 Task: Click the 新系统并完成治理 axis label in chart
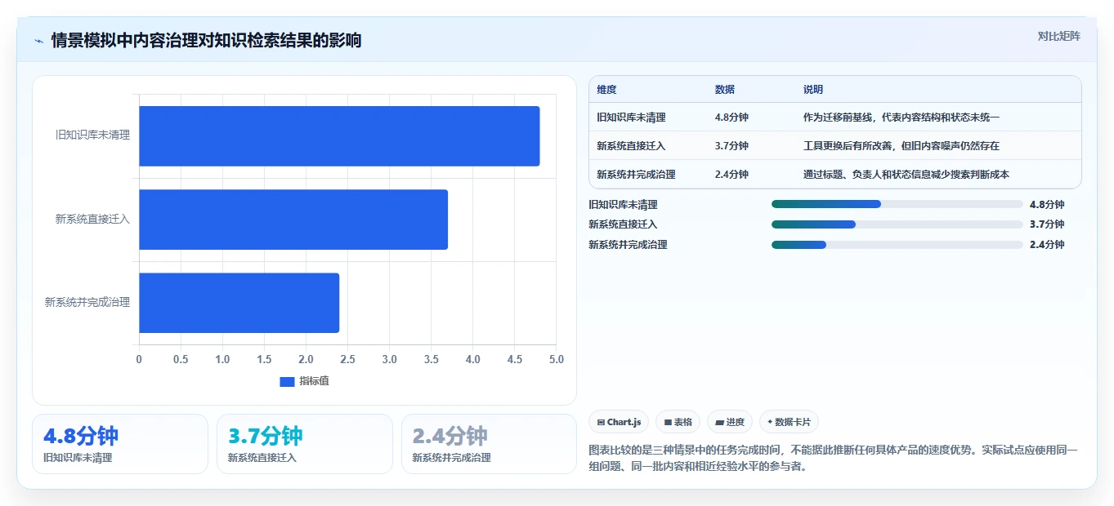tap(87, 302)
